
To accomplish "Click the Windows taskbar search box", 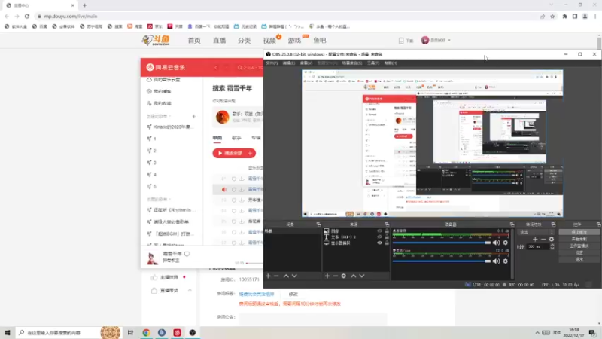I will pos(58,332).
